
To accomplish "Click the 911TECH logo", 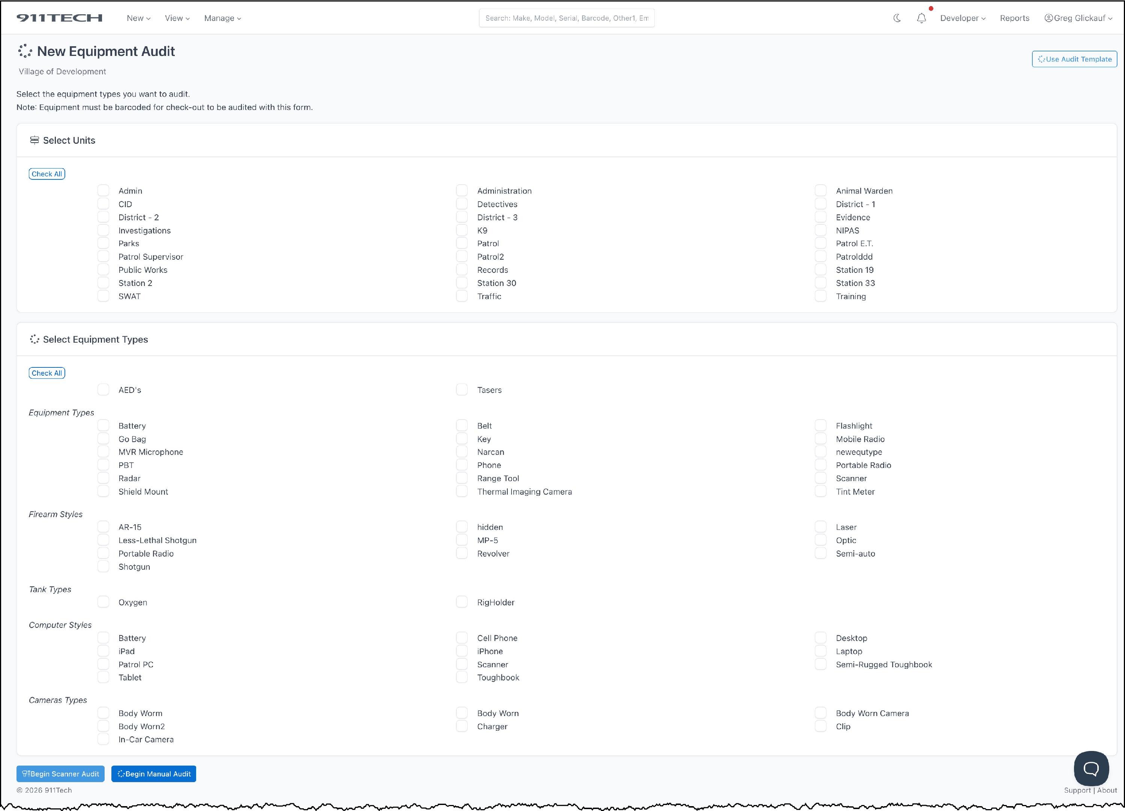I will pos(59,18).
